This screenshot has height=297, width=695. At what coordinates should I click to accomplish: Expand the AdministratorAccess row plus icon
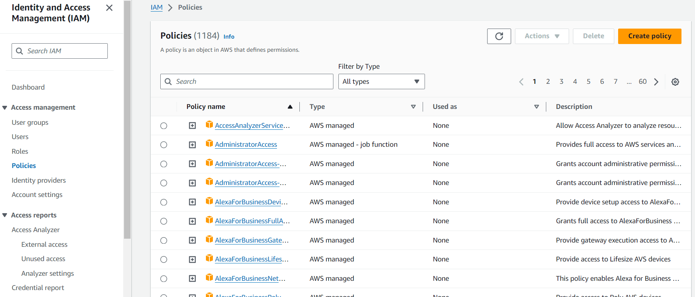pyautogui.click(x=192, y=145)
